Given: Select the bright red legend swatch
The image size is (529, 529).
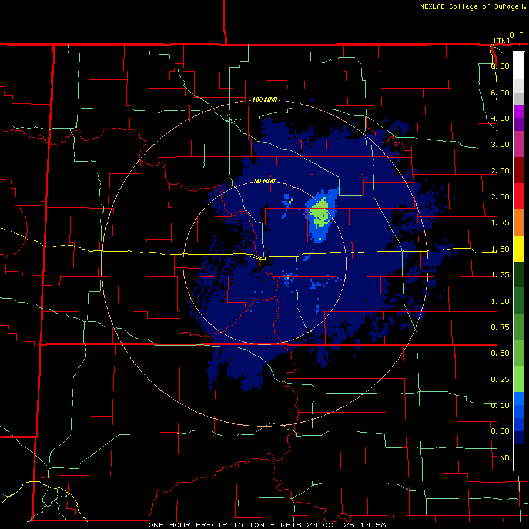Looking at the screenshot, I should pyautogui.click(x=519, y=196).
